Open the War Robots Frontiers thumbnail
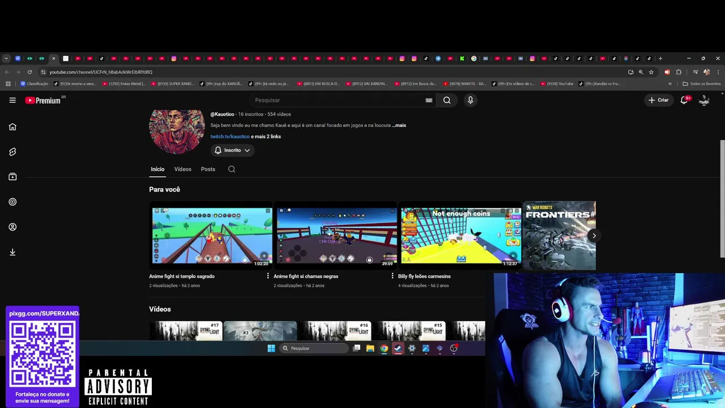The width and height of the screenshot is (725, 408). 560,236
